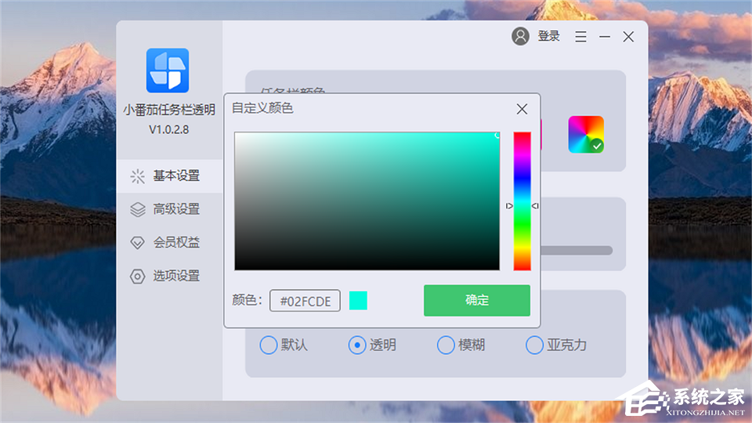Image resolution: width=752 pixels, height=423 pixels.
Task: Confirm color with the 确定 button
Action: click(x=477, y=301)
